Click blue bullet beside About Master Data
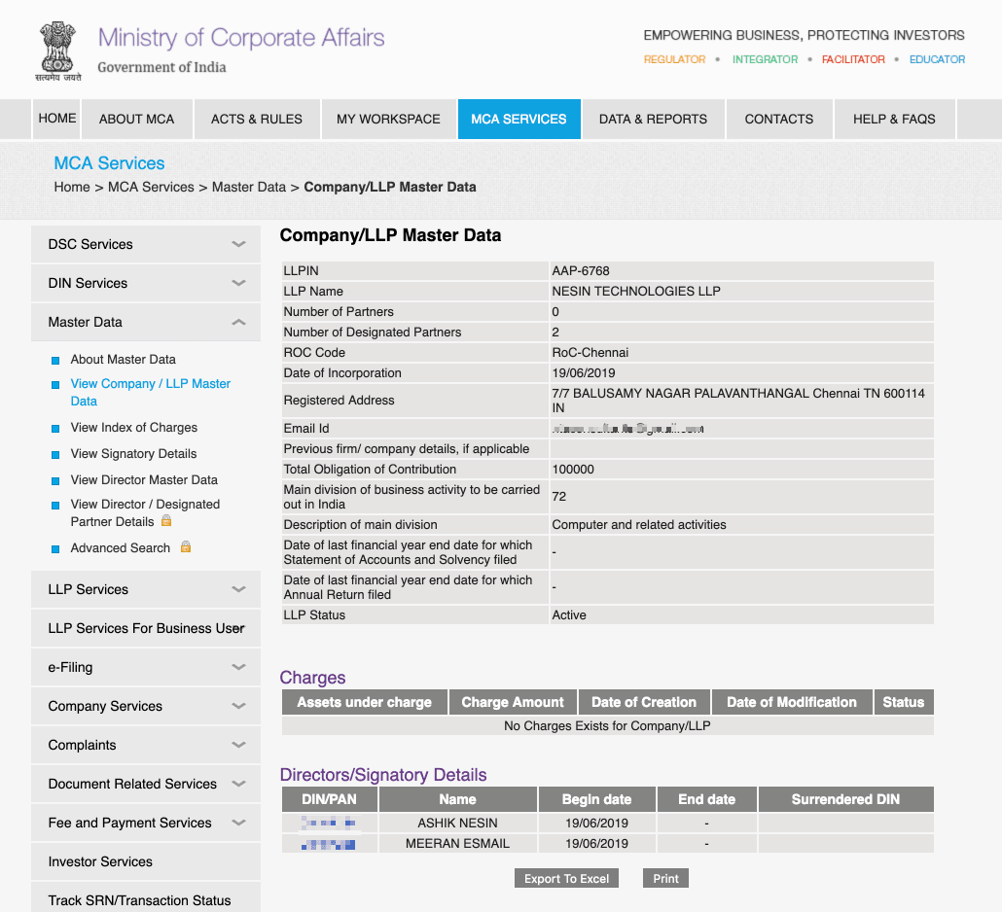The width and height of the screenshot is (1002, 912). pyautogui.click(x=55, y=360)
